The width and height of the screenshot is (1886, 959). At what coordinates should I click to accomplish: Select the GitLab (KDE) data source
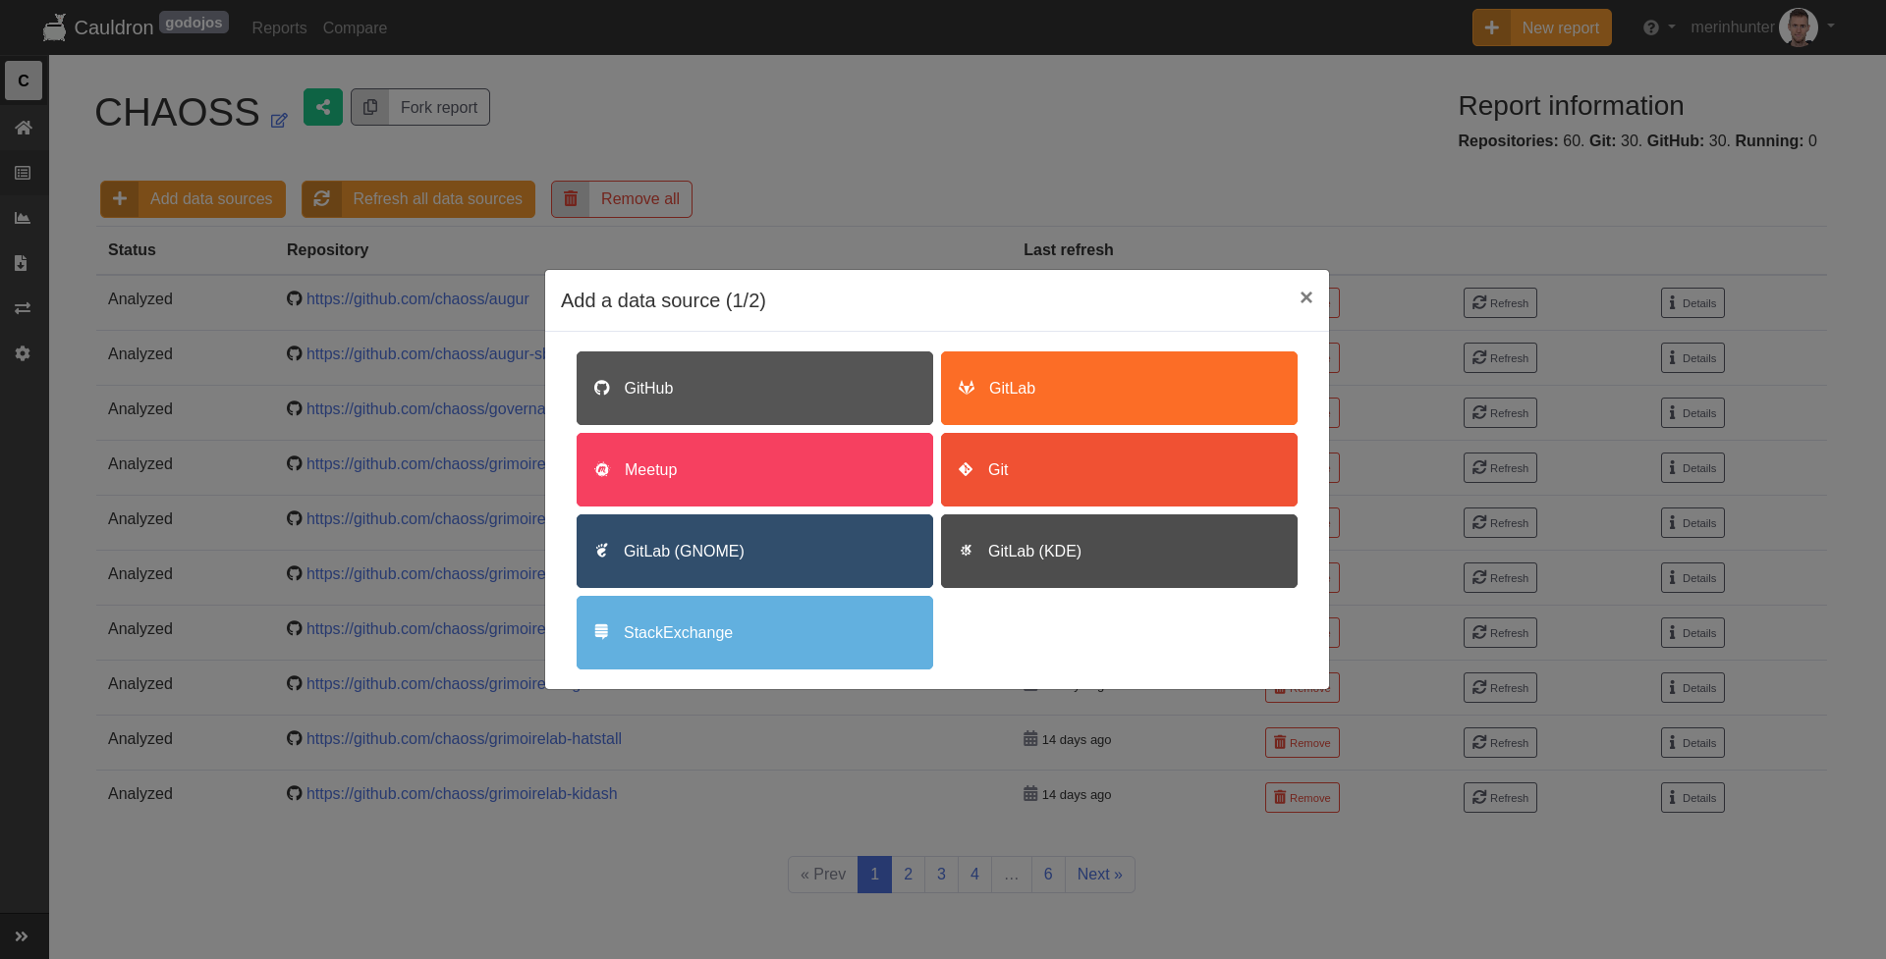point(1119,551)
